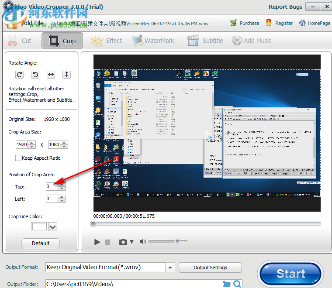Browse output folder with folder icon
Screen dimensions: 332x288
[x=226, y=284]
